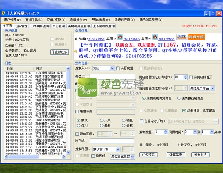Enable the 从百度进 checkbox
Image resolution: width=223 pixels, height=173 pixels.
[118, 68]
